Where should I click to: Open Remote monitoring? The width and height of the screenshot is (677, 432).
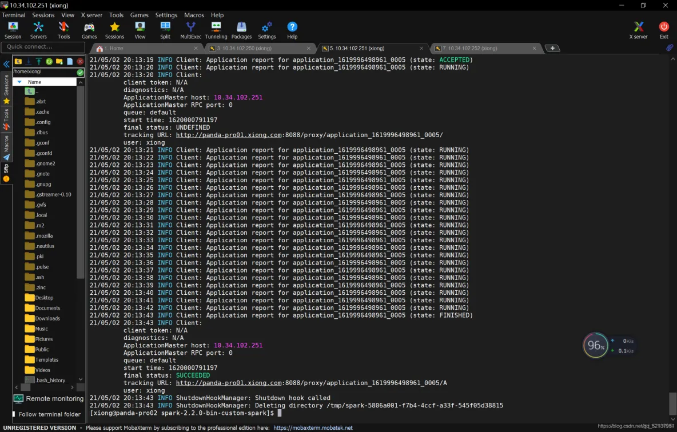tap(49, 399)
